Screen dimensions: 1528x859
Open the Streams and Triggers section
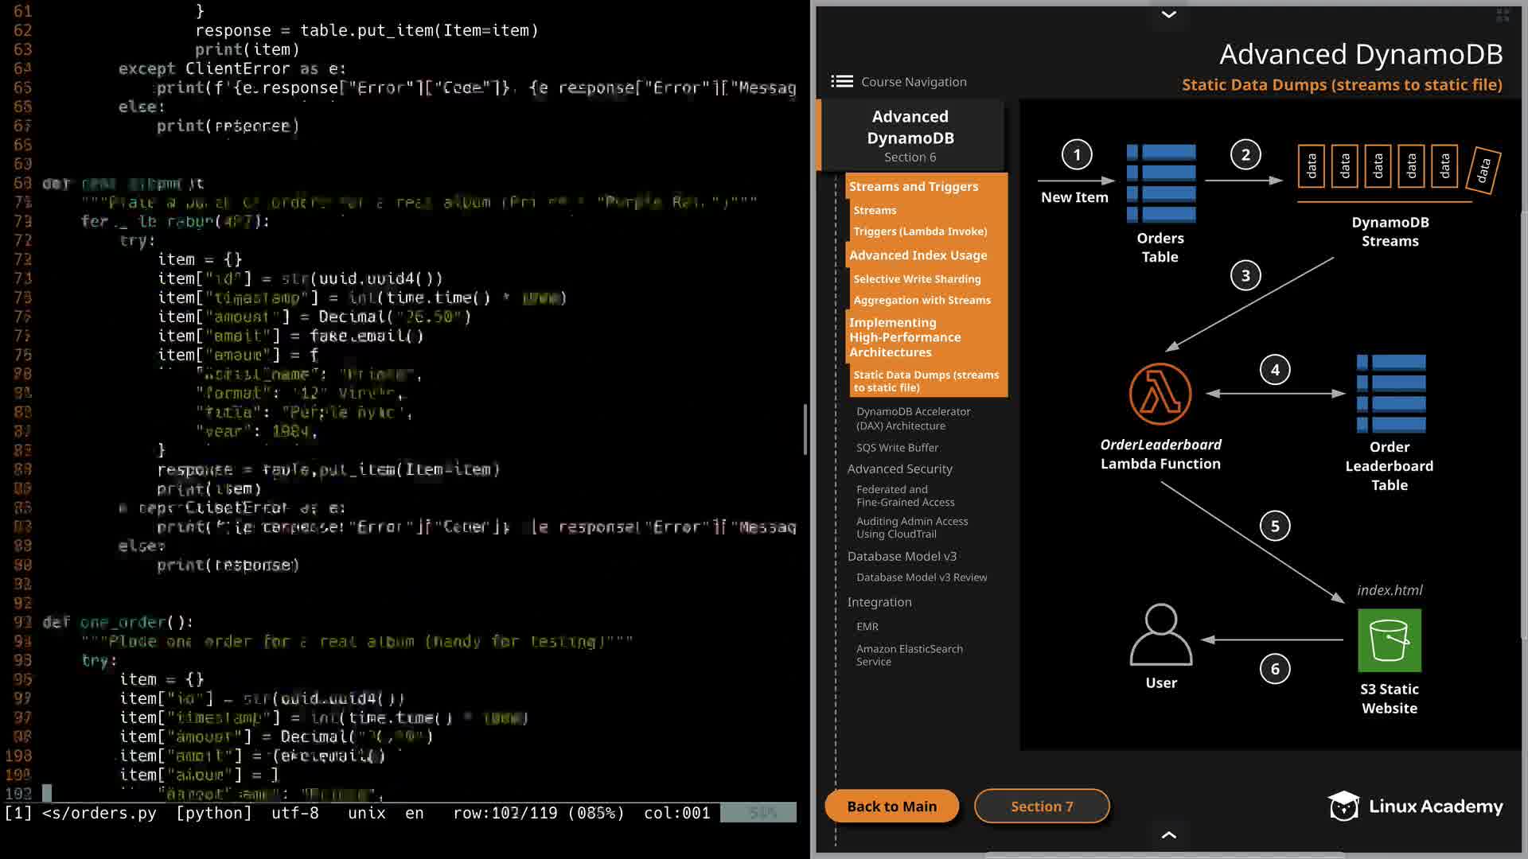[x=913, y=186]
